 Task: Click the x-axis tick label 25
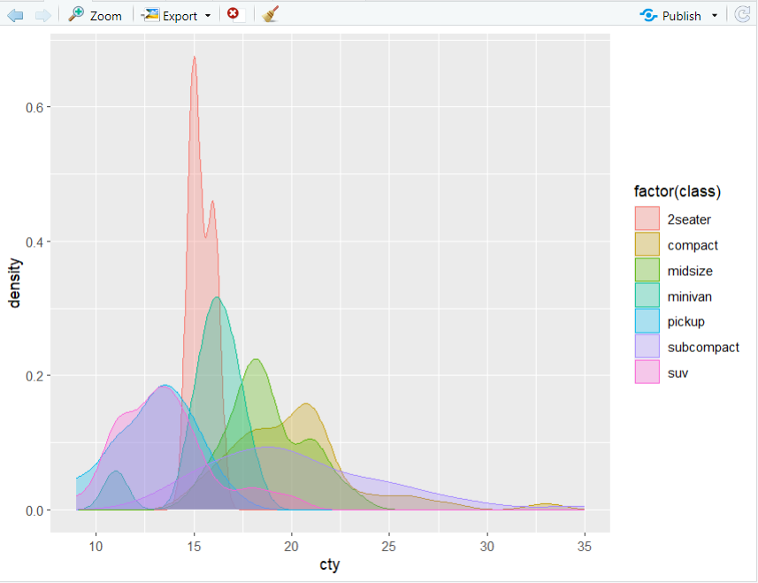(388, 547)
